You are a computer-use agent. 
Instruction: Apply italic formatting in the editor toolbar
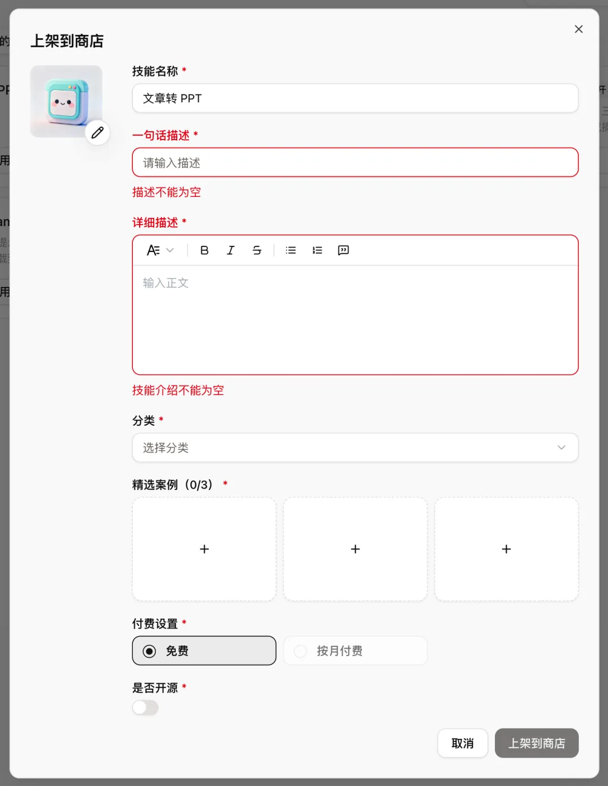point(230,250)
